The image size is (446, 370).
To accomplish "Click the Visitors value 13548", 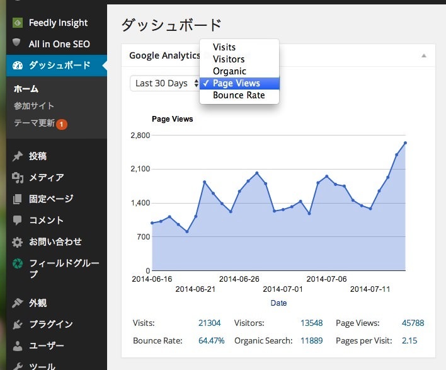I will [311, 323].
